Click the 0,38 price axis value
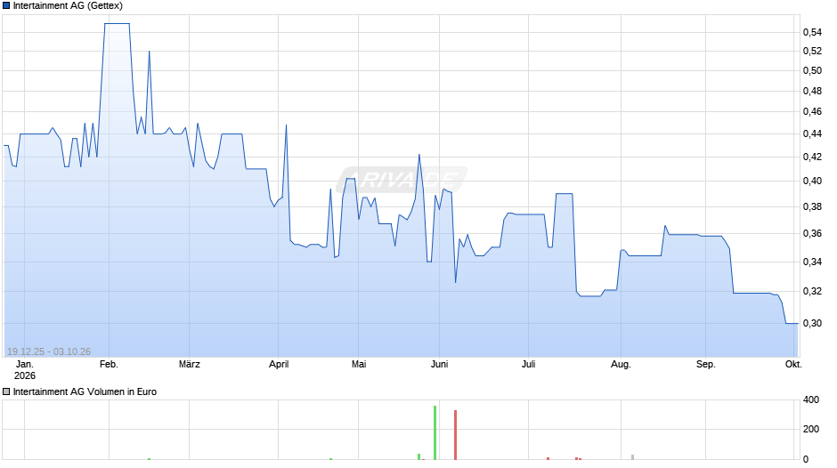 pos(812,206)
